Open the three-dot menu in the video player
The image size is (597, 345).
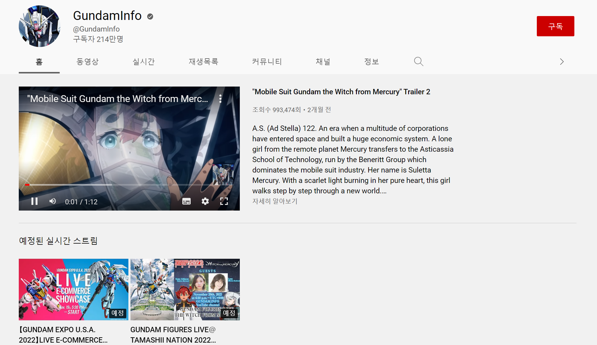click(x=220, y=99)
